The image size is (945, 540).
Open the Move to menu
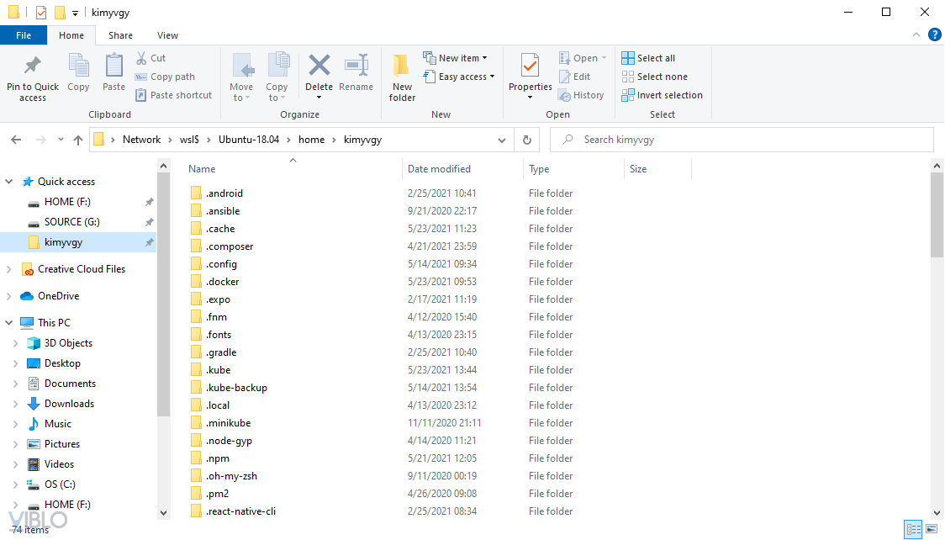point(241,77)
